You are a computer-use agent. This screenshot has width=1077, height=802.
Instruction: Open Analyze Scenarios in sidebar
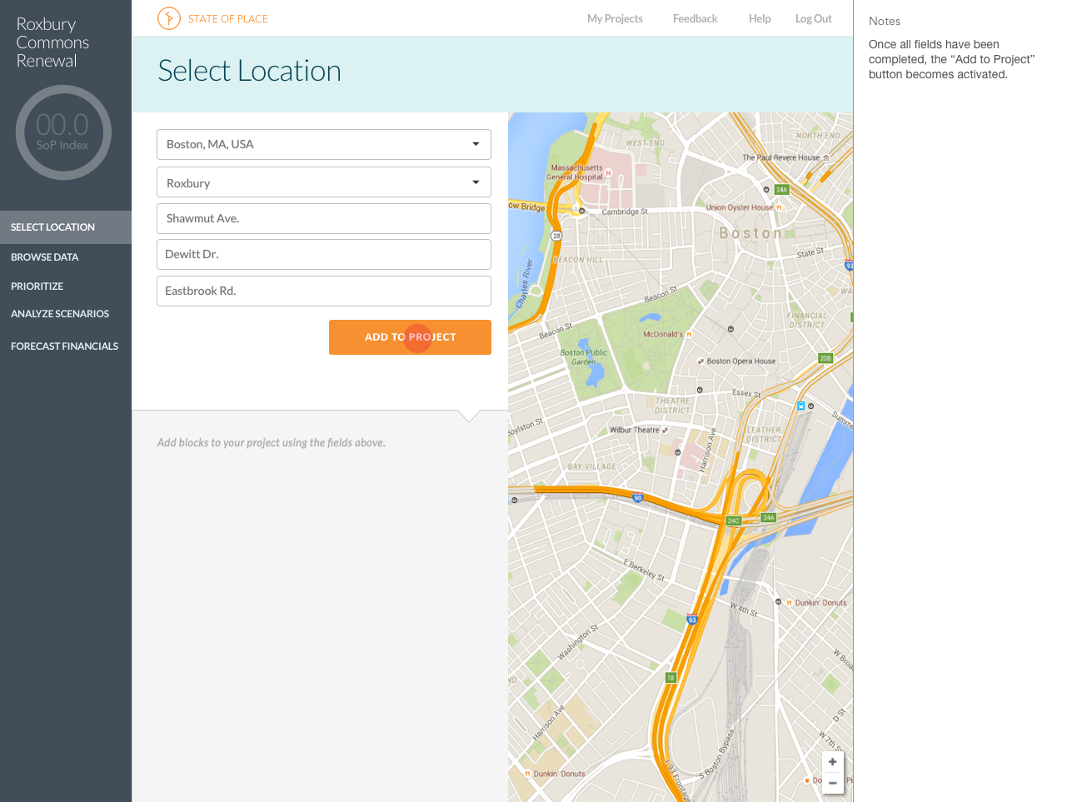pyautogui.click(x=60, y=314)
